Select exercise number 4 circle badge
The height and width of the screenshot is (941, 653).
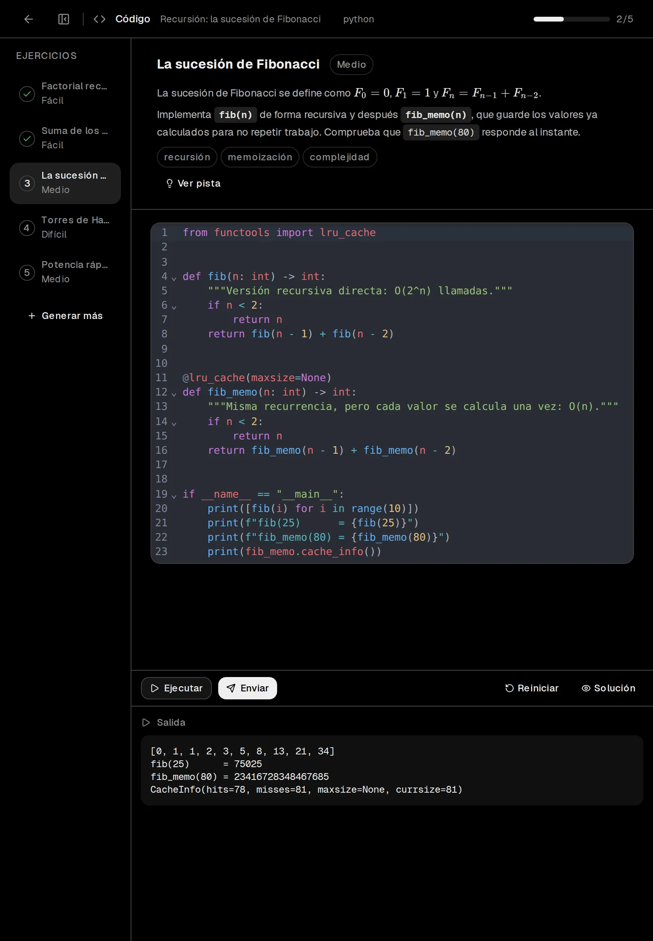click(27, 228)
